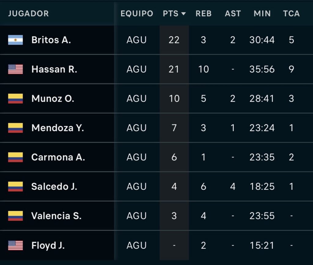
Task: Click the USA flag beside Hassan R.
Action: pos(15,69)
